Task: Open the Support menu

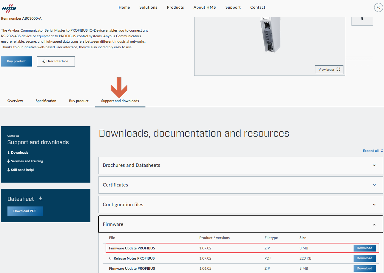Action: [x=233, y=7]
